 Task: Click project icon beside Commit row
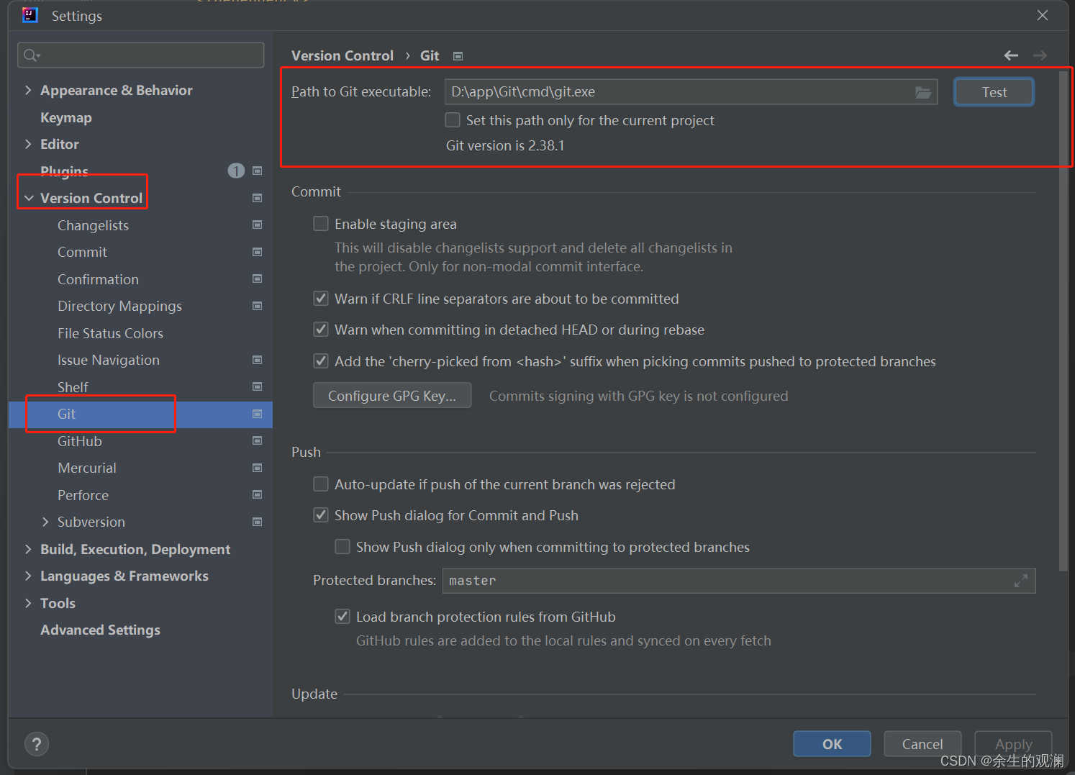tap(257, 252)
